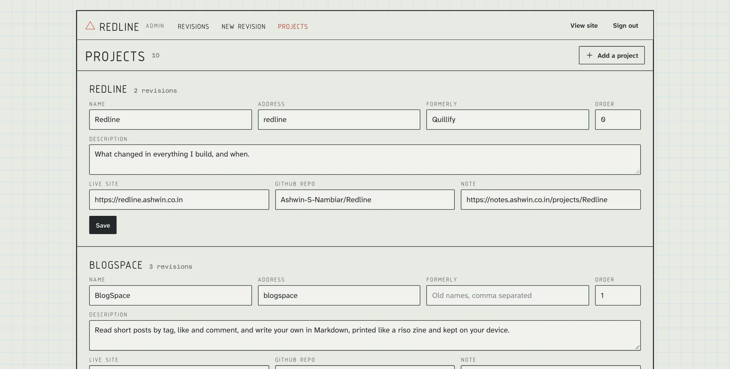
Task: Focus the BlogSpace Name field
Action: click(170, 295)
